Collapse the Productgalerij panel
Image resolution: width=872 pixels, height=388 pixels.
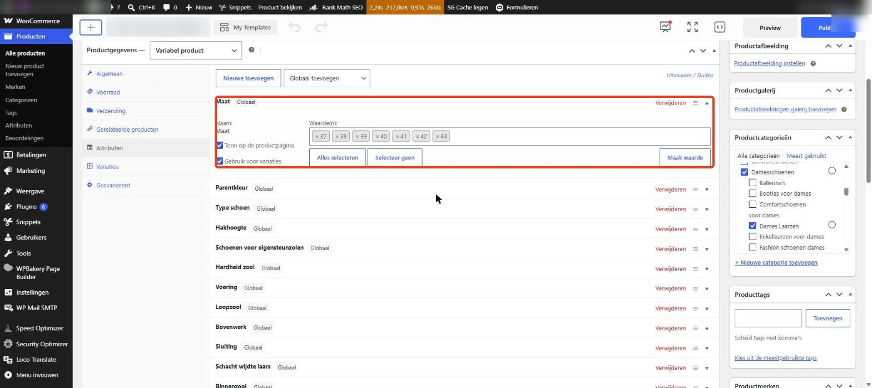pyautogui.click(x=850, y=91)
